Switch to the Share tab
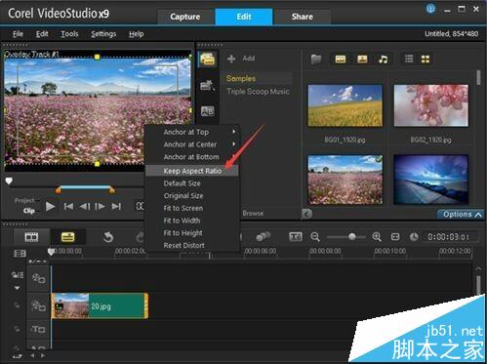The height and width of the screenshot is (364, 487). coord(302,17)
